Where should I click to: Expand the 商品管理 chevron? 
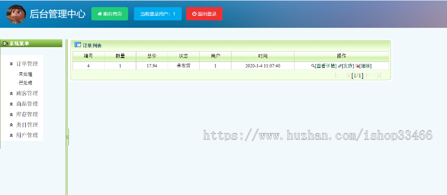point(11,104)
